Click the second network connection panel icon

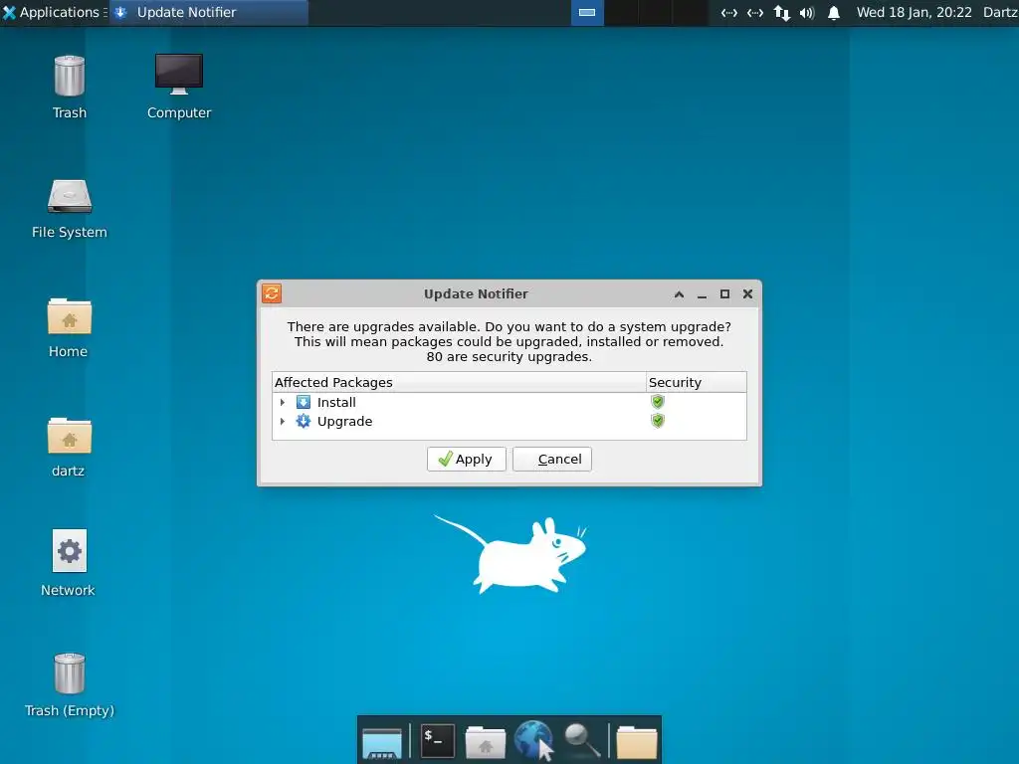tap(755, 13)
